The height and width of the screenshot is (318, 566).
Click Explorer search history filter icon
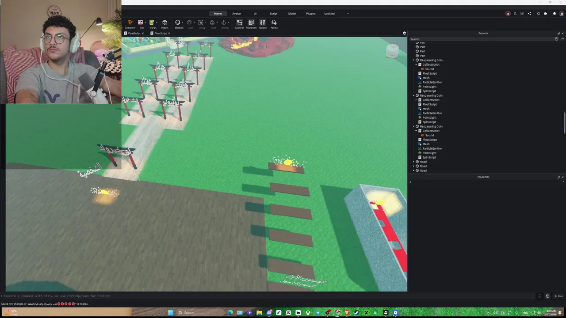pos(556,39)
